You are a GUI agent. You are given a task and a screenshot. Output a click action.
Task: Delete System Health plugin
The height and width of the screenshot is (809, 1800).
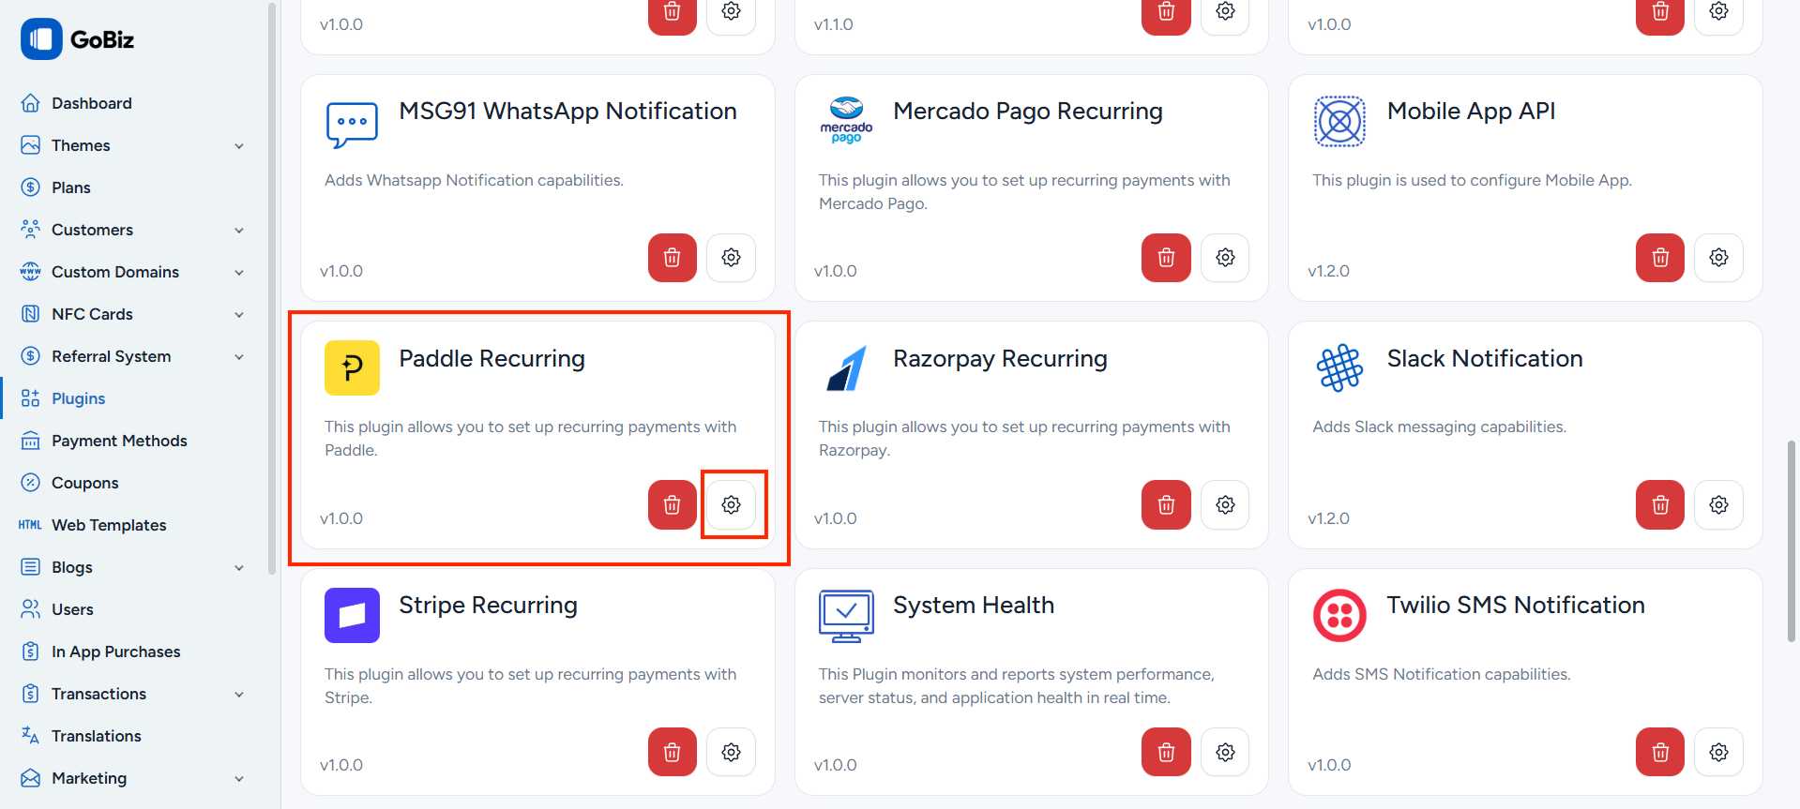(x=1166, y=752)
